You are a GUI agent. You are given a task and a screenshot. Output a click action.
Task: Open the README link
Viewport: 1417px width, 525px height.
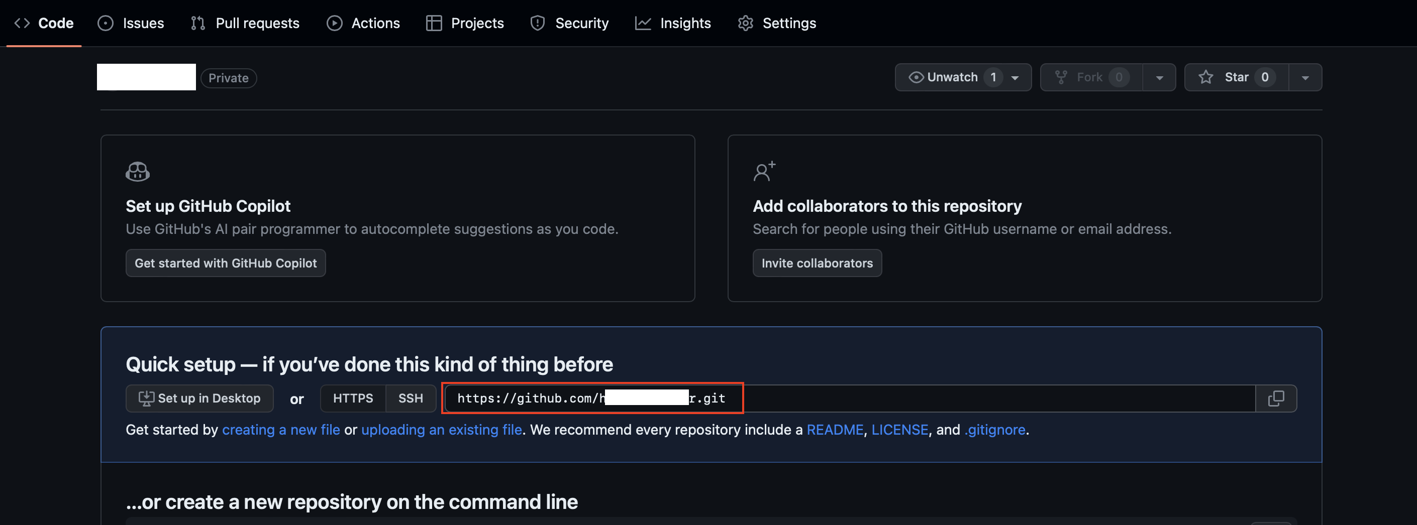coord(835,430)
